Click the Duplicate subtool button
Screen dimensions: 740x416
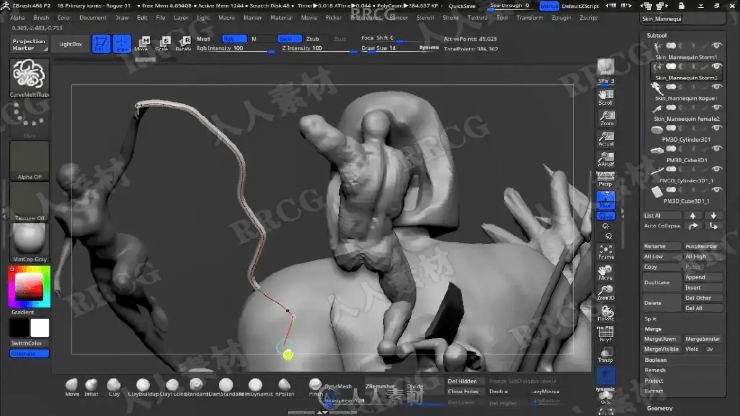click(x=661, y=282)
